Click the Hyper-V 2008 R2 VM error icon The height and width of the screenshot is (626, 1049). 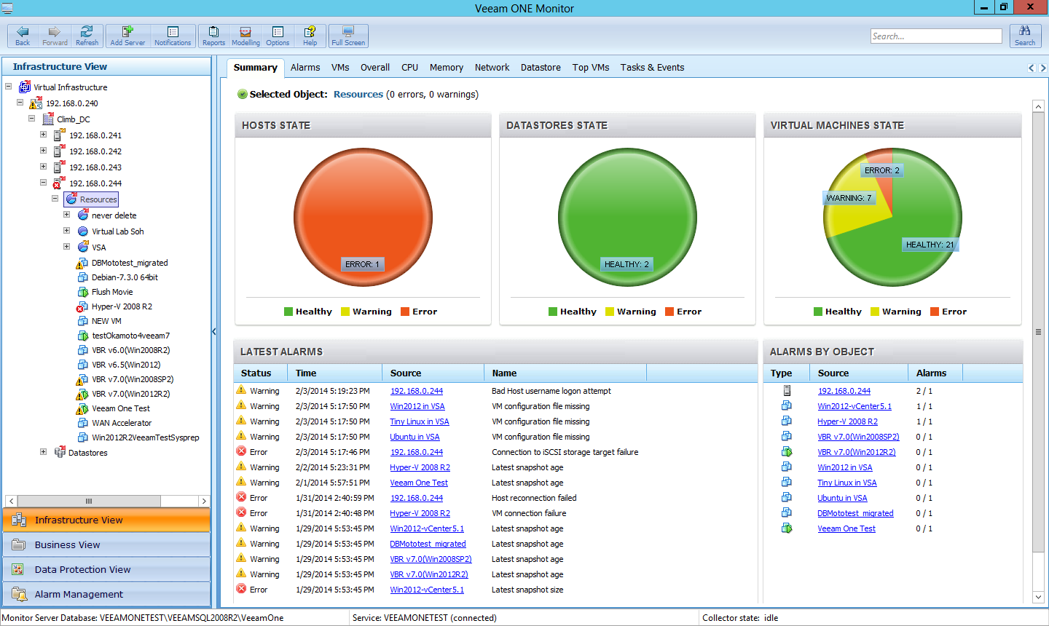pyautogui.click(x=82, y=306)
